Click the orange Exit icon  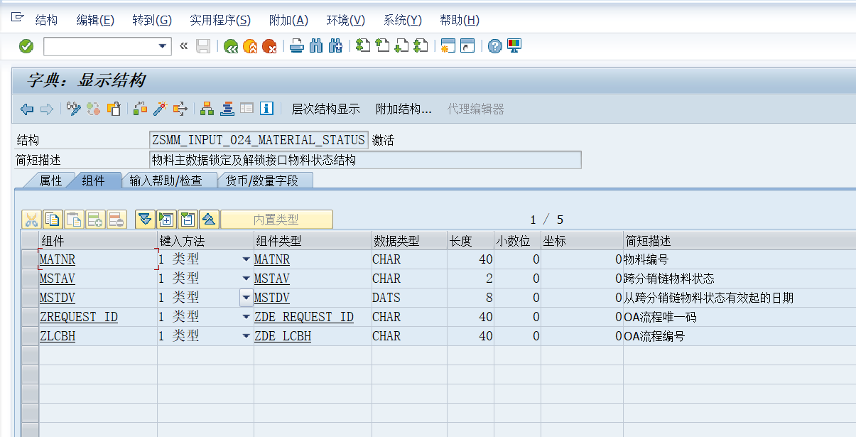click(250, 46)
